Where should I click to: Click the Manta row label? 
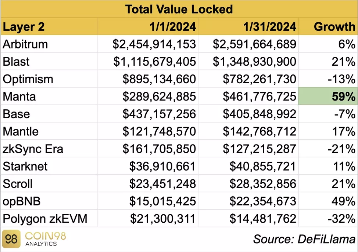pos(19,97)
